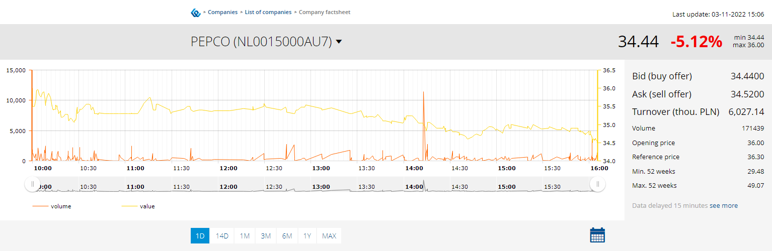The width and height of the screenshot is (772, 251).
Task: Open the Companies breadcrumb link
Action: 222,12
